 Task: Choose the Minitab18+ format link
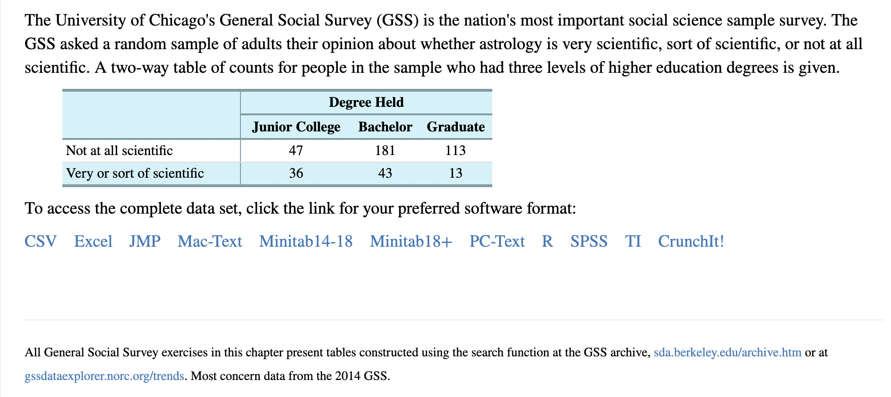pyautogui.click(x=411, y=241)
